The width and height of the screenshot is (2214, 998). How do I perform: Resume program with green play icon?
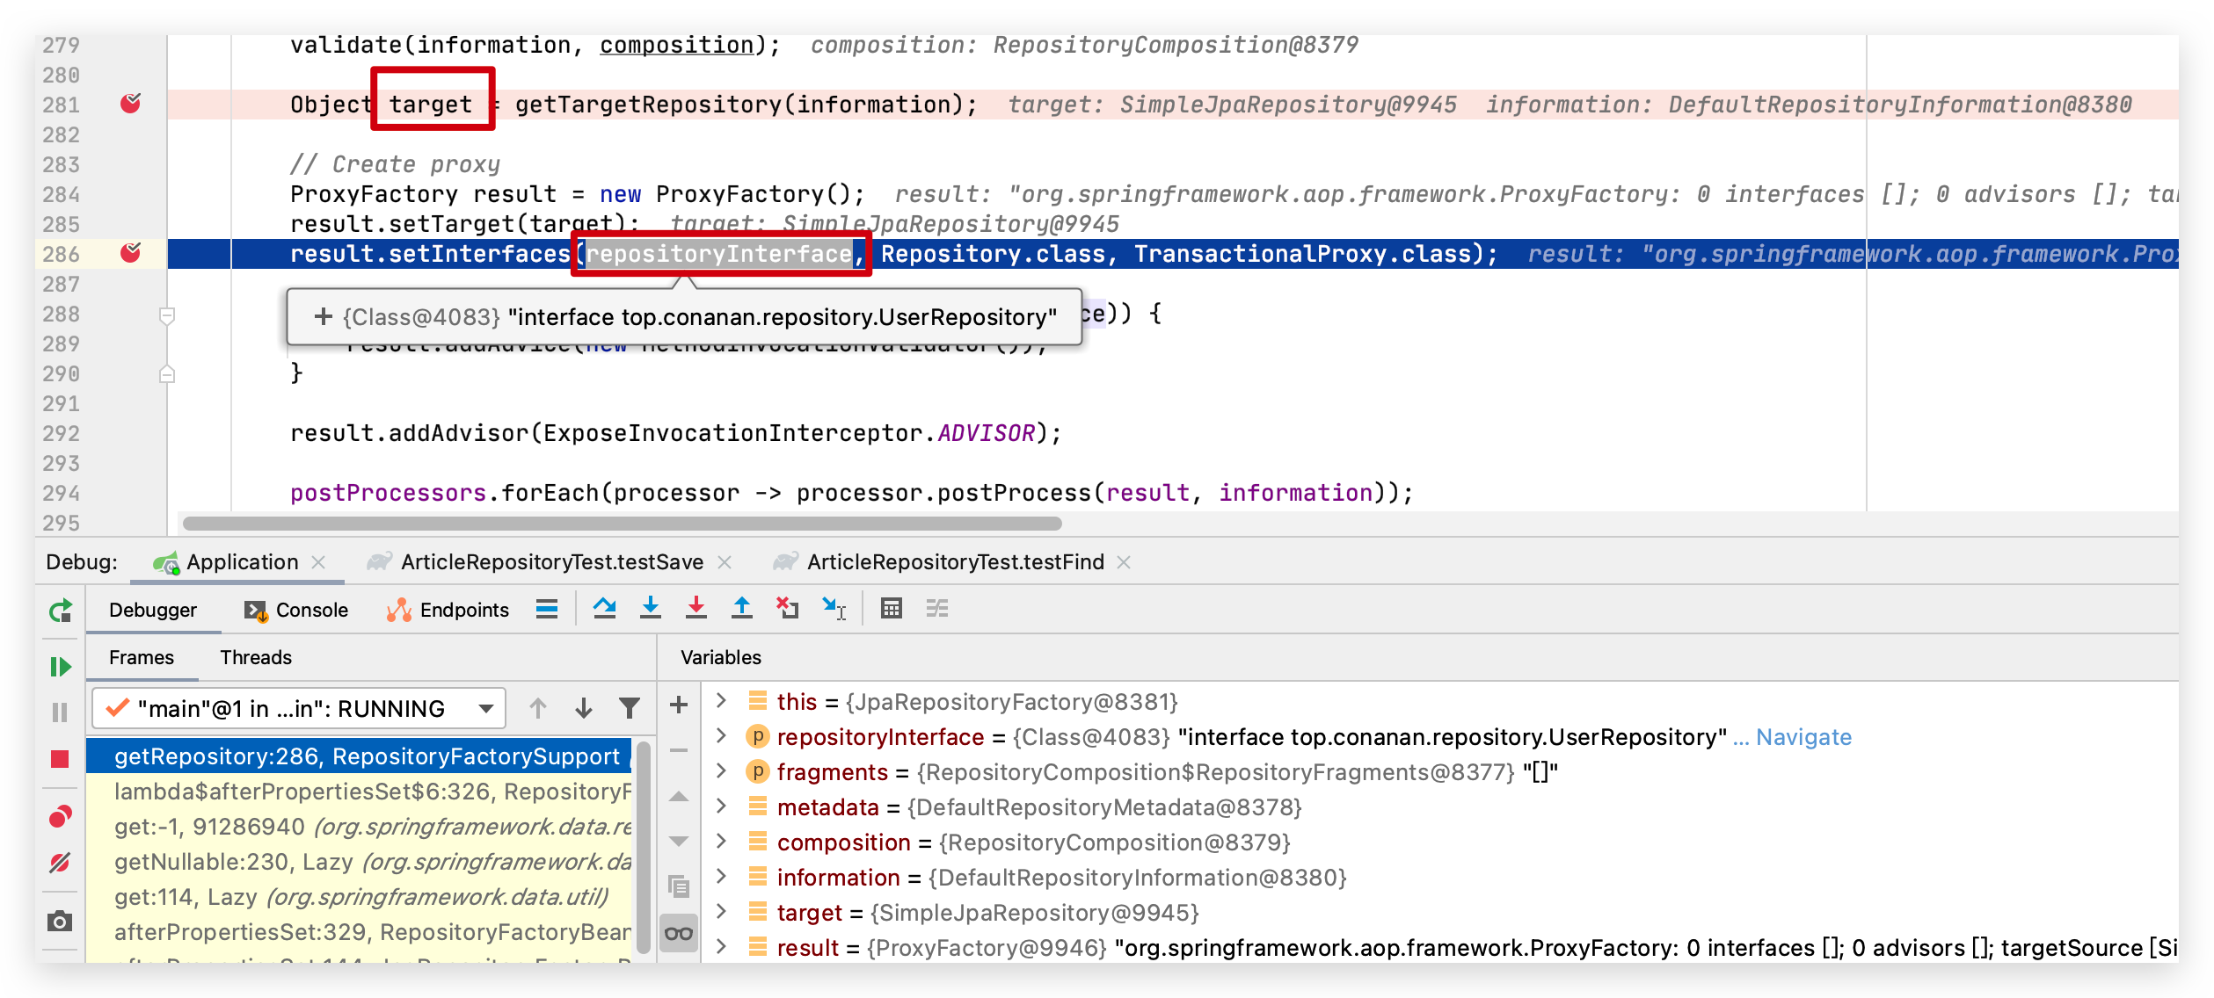pos(60,667)
